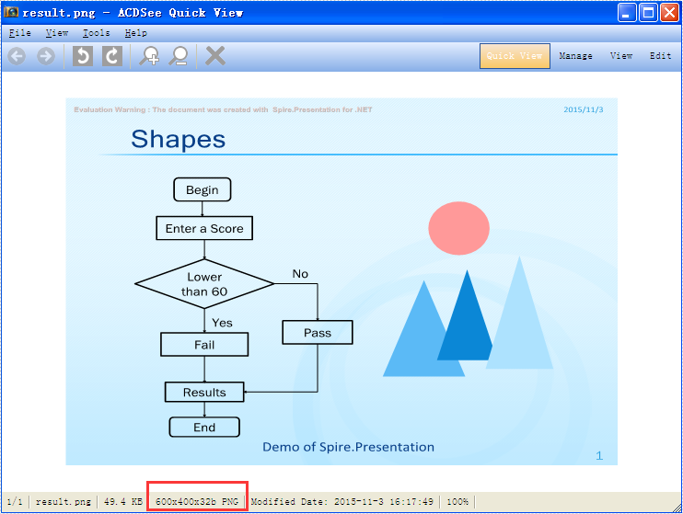Screen dimensions: 683x514
Task: Go to next image arrow
Action: 46,57
